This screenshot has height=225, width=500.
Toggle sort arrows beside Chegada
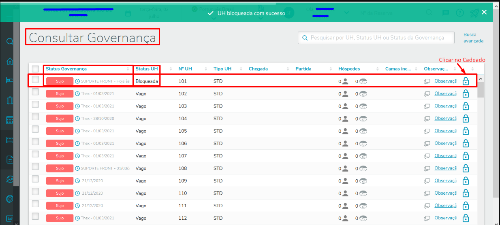click(288, 69)
